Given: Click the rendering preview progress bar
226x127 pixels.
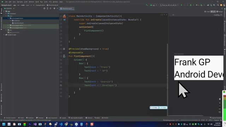Looking at the screenshot, I should (x=189, y=120).
